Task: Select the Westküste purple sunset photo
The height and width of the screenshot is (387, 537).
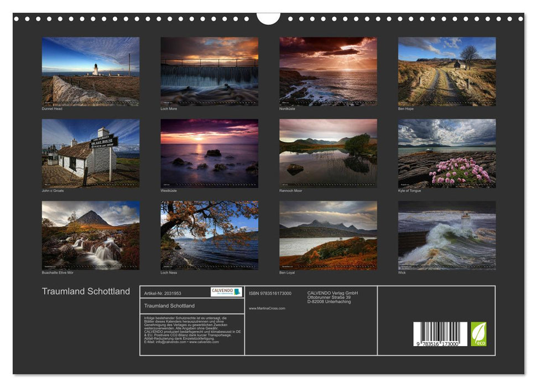Action: (x=209, y=153)
